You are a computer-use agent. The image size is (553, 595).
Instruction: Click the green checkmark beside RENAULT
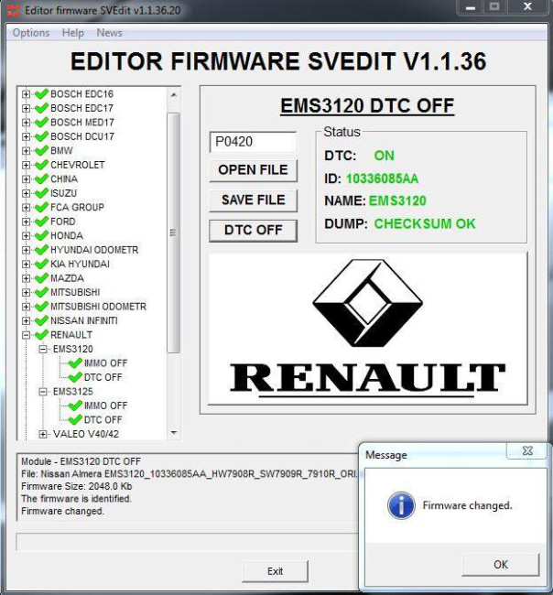tap(41, 335)
